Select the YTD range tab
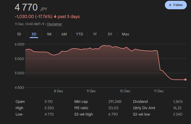This screenshot has height=124, width=191. (x=80, y=34)
